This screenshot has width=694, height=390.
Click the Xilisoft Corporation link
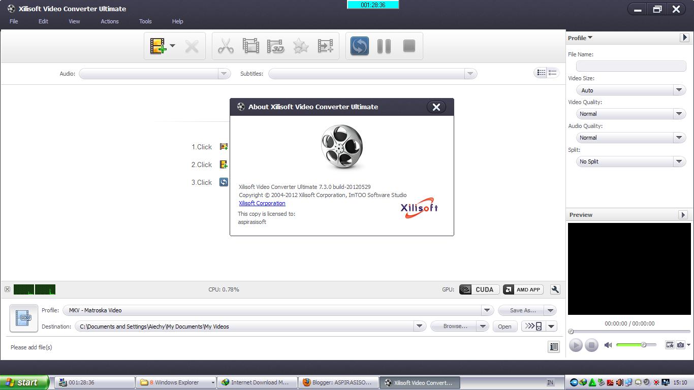click(262, 203)
